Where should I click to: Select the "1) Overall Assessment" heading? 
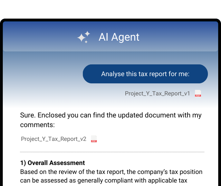click(x=52, y=163)
